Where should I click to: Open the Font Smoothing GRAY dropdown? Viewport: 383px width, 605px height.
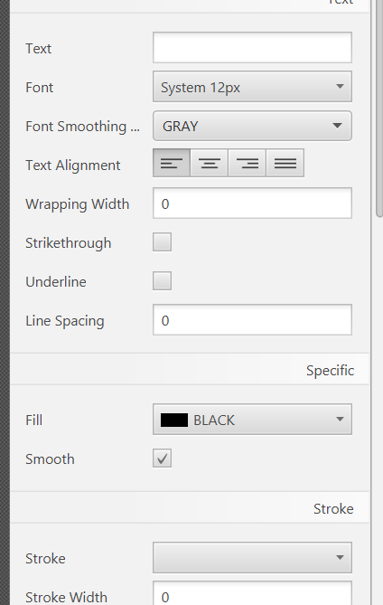click(x=252, y=126)
